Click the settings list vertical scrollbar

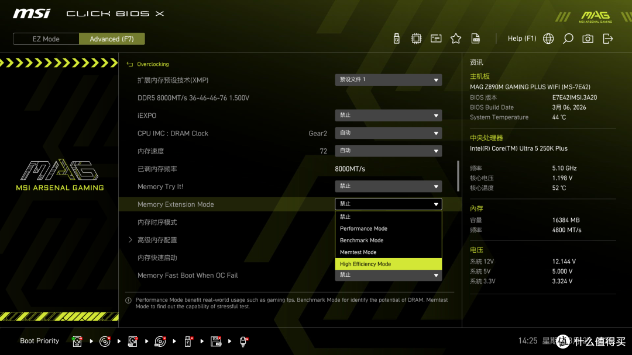(458, 176)
